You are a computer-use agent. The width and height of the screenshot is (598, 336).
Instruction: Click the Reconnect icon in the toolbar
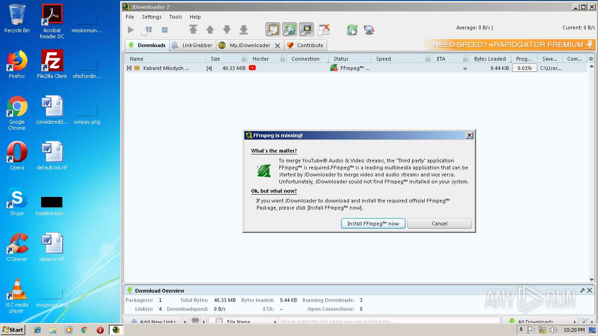coord(352,30)
